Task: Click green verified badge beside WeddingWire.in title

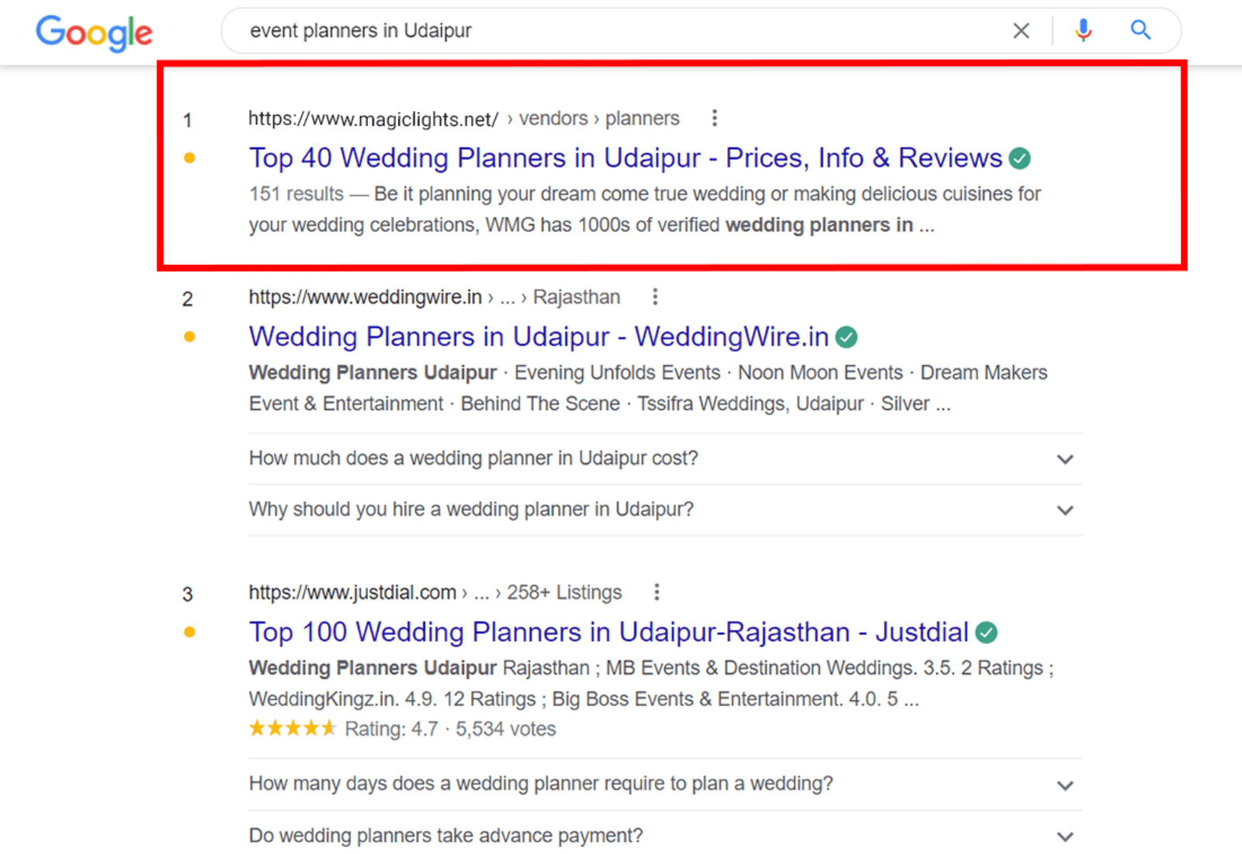Action: (847, 337)
